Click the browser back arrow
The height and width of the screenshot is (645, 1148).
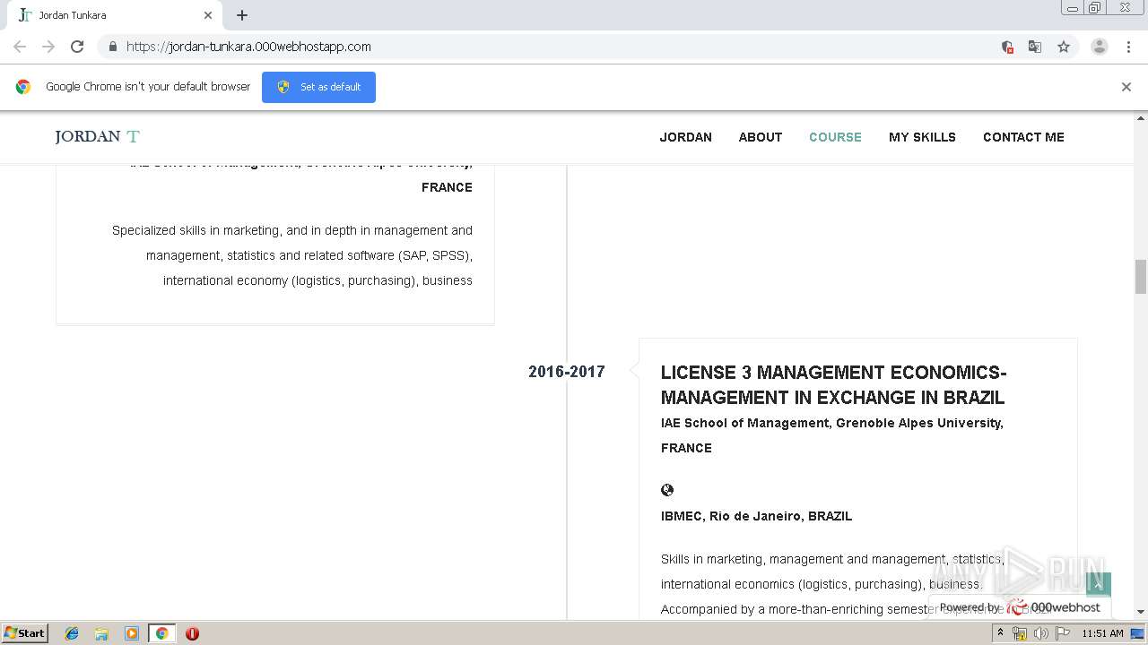20,47
